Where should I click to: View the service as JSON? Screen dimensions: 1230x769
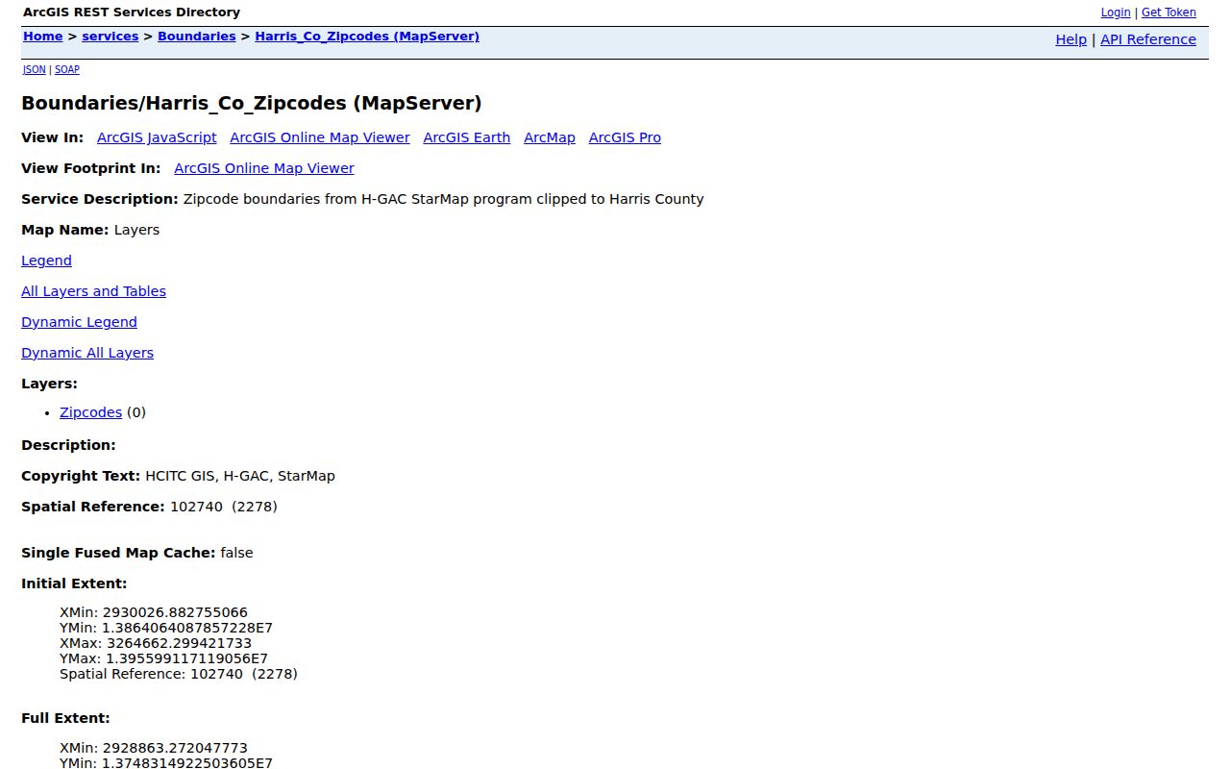(34, 69)
